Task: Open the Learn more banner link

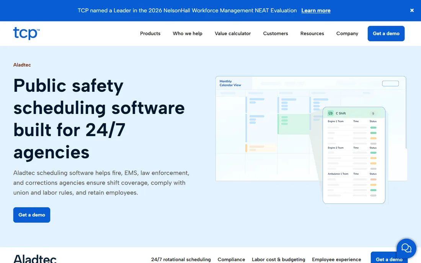Action: pyautogui.click(x=316, y=10)
